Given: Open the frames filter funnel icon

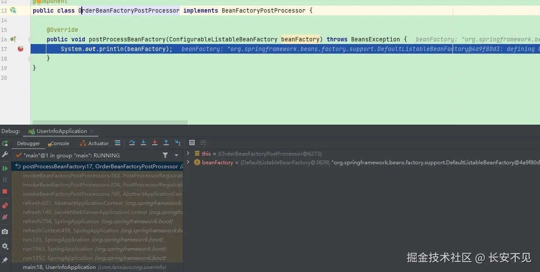Looking at the screenshot, I should click(165, 155).
